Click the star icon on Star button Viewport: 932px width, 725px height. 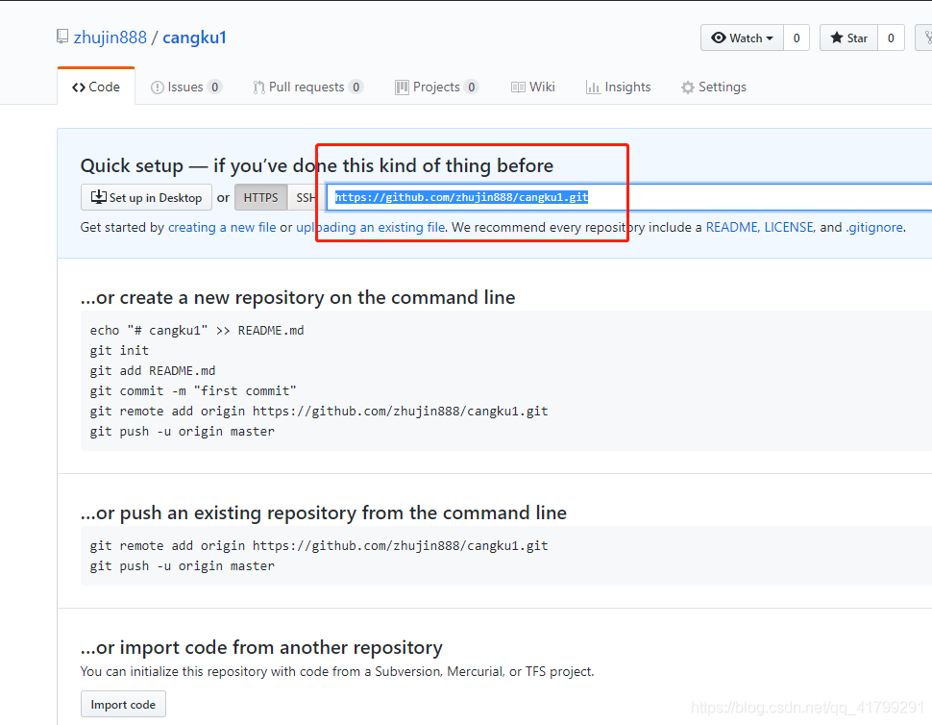(836, 37)
